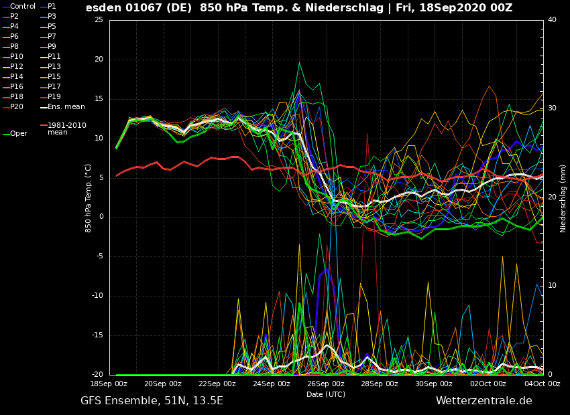Image resolution: width=570 pixels, height=415 pixels.
Task: Click white line swatch beside Ens. mean
Action: pyautogui.click(x=44, y=107)
